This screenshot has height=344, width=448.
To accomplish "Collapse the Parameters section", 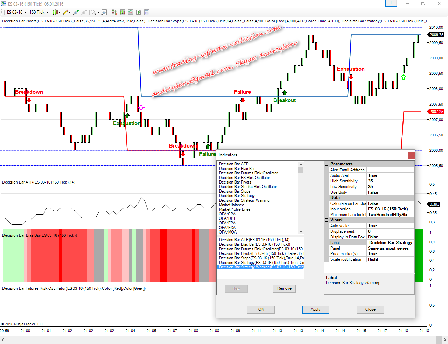I will point(327,164).
